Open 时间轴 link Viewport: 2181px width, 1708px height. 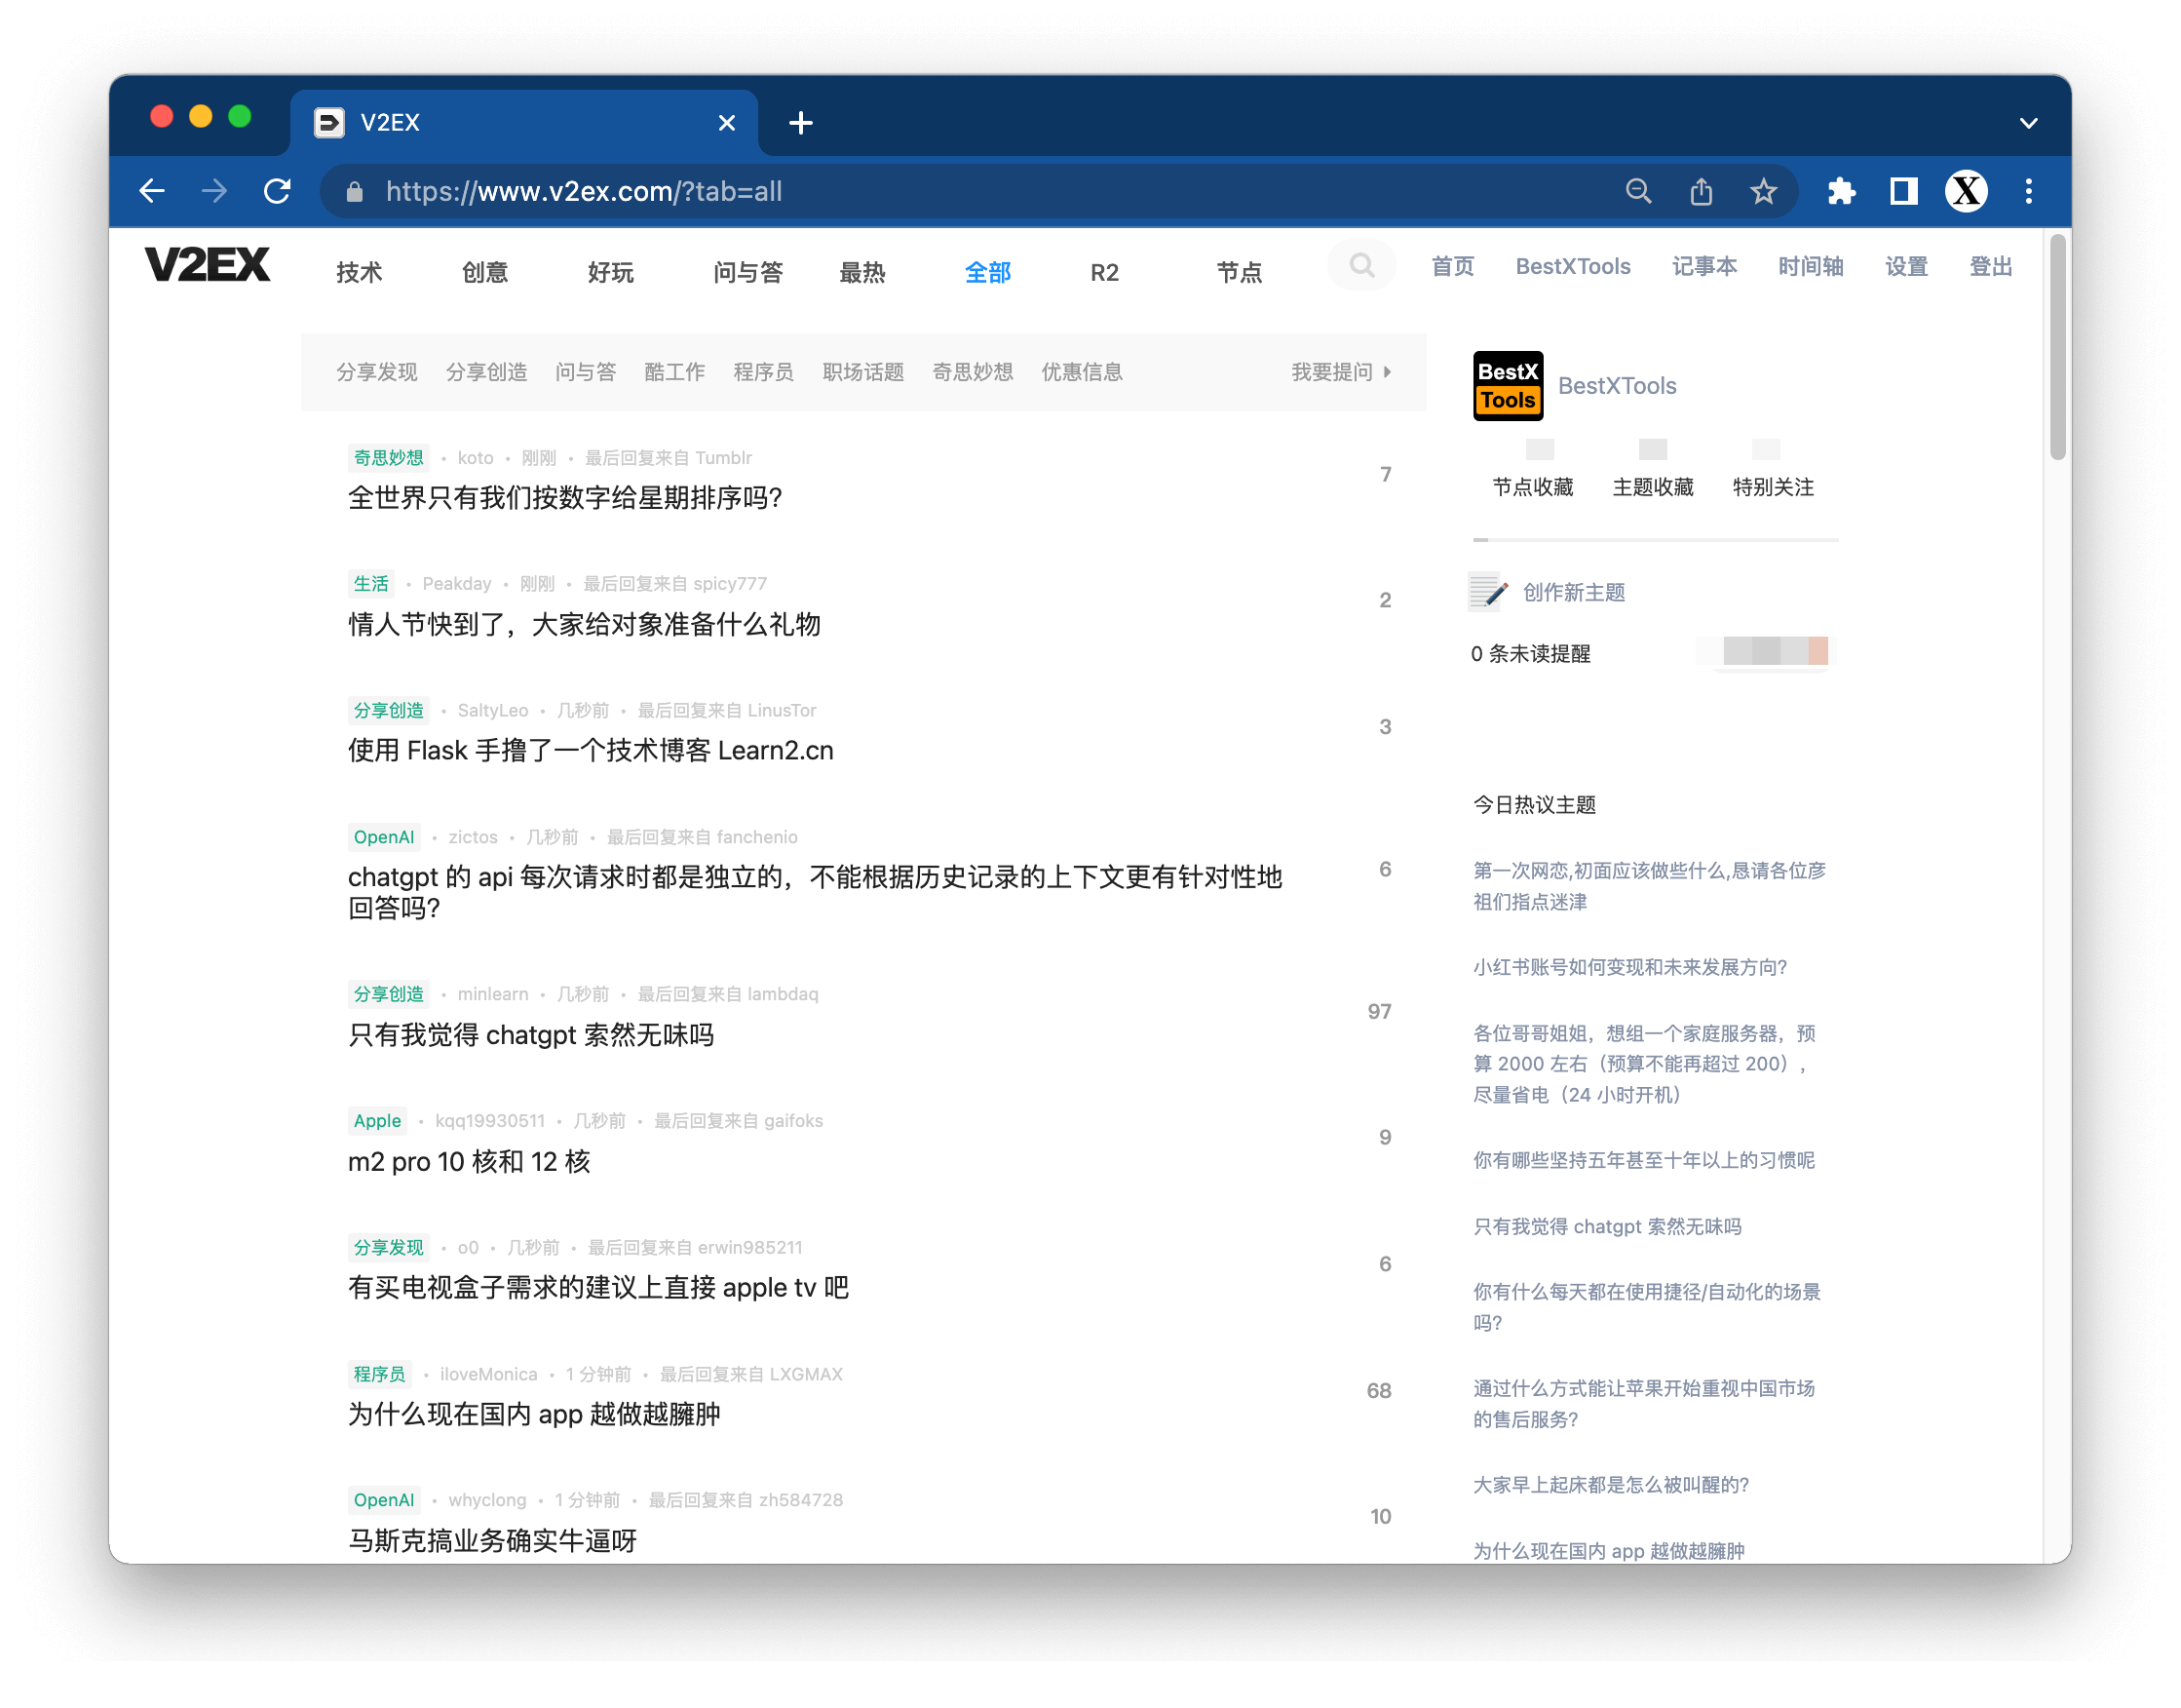tap(1810, 266)
